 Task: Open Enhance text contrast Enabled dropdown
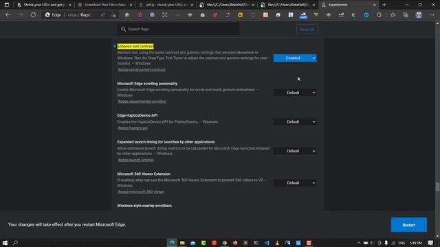[x=295, y=58]
